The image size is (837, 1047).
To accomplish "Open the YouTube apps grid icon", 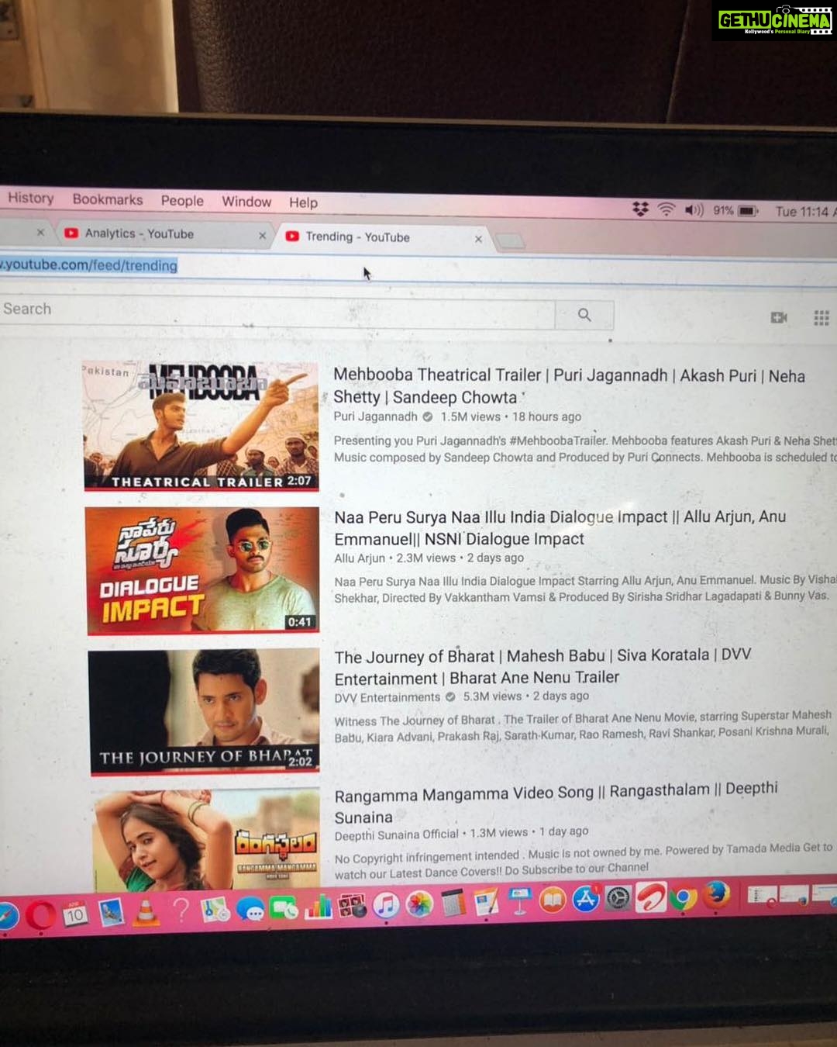I will click(x=821, y=317).
